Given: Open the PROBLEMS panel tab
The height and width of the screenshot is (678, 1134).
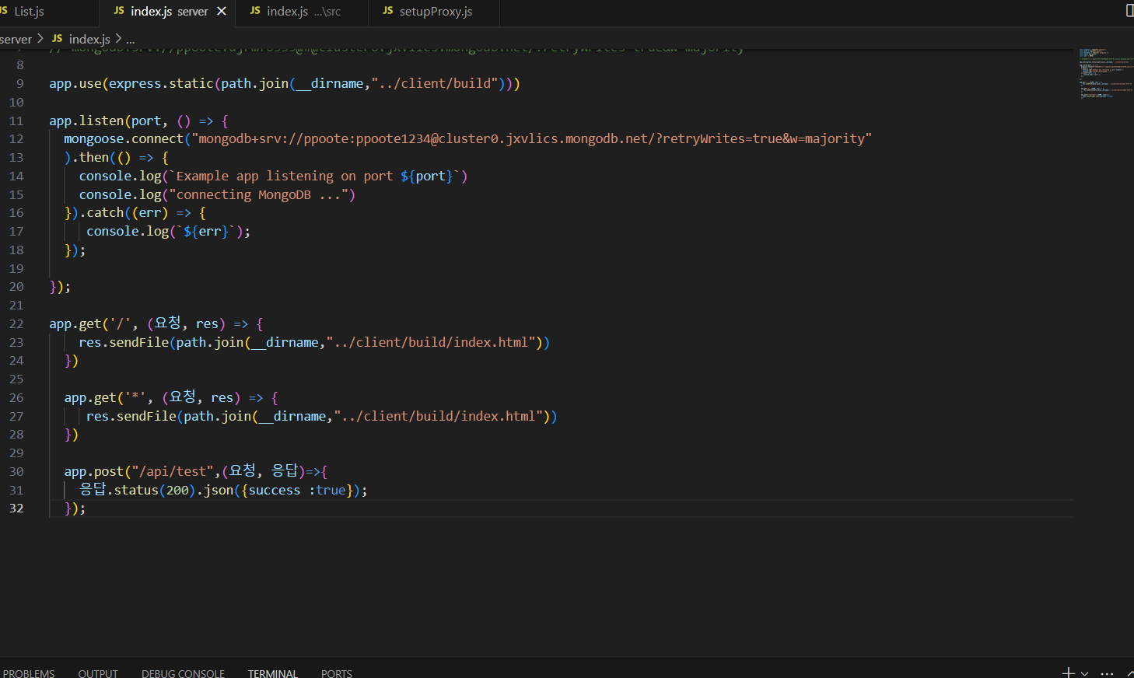Looking at the screenshot, I should 29,673.
